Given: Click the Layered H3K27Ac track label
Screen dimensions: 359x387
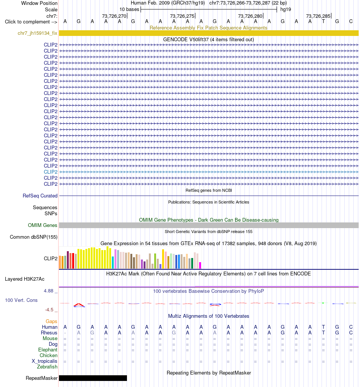Looking at the screenshot, I should [25, 279].
